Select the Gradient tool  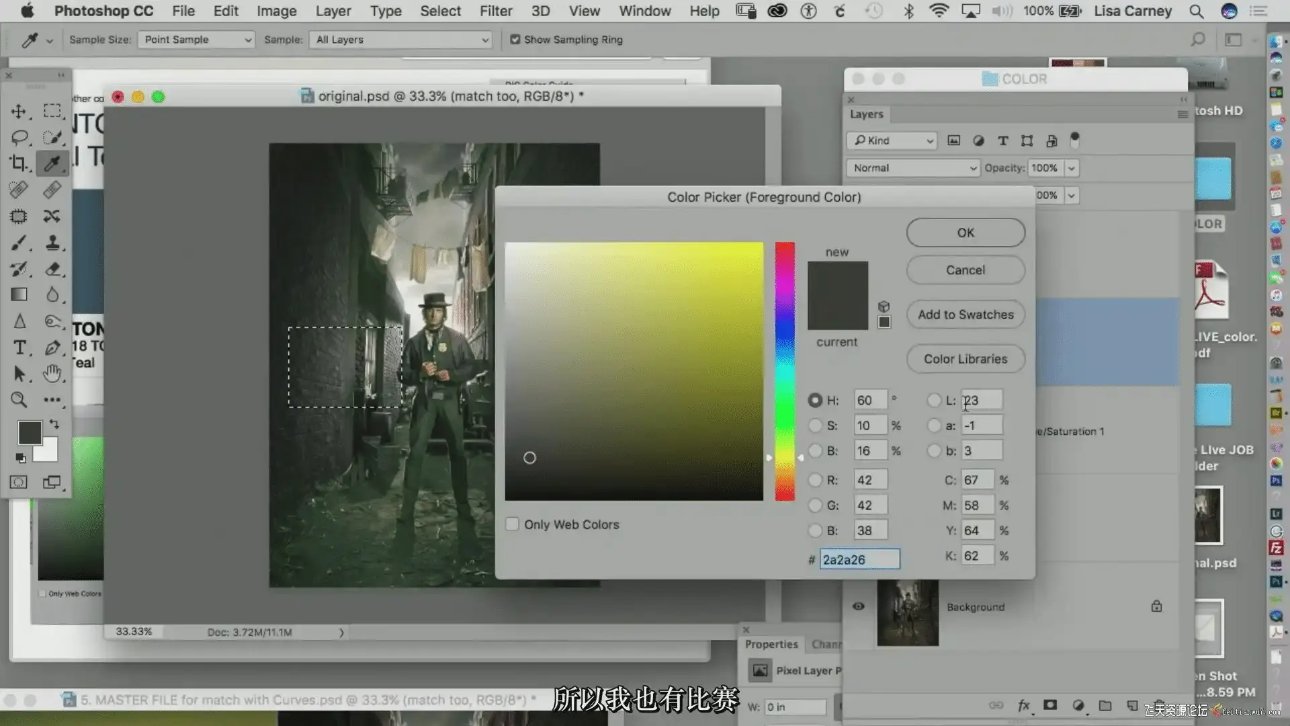tap(19, 294)
